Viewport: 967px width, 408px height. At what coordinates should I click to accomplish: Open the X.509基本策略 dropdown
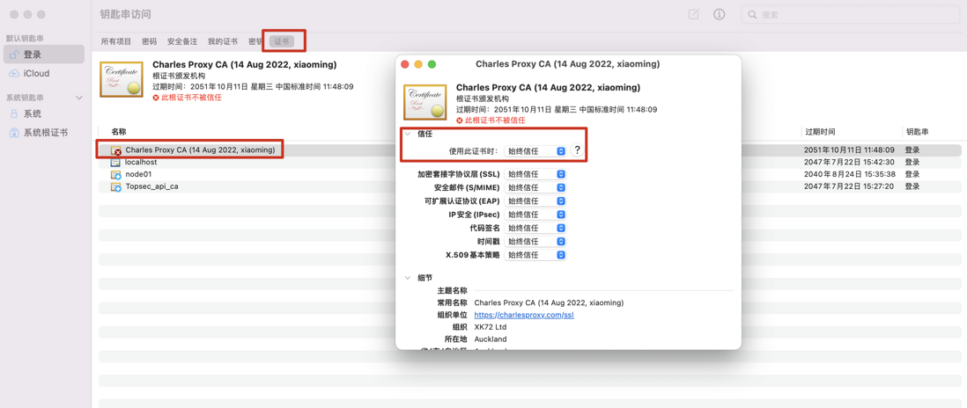pos(535,255)
